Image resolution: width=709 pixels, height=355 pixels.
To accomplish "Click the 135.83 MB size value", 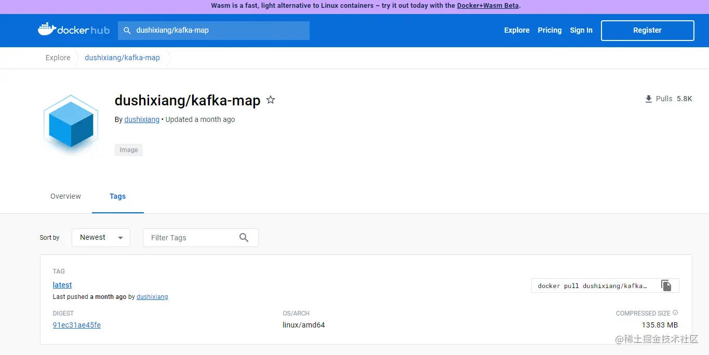I will 660,325.
